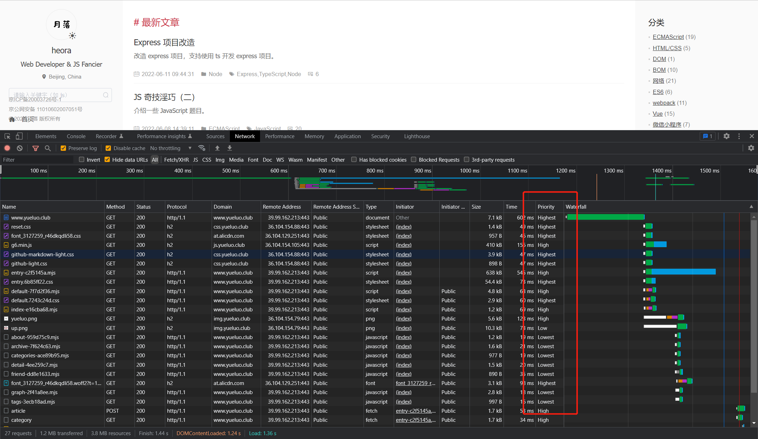Open the Lighthouse tab
The height and width of the screenshot is (439, 758).
(x=417, y=136)
